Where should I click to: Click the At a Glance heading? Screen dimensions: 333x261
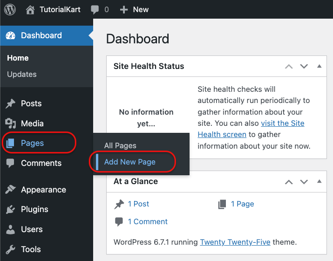coord(136,181)
